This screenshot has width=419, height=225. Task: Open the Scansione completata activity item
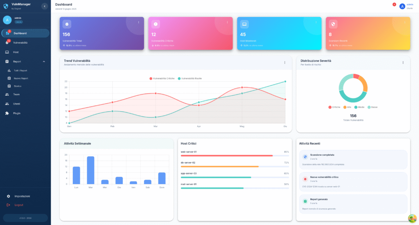353,160
